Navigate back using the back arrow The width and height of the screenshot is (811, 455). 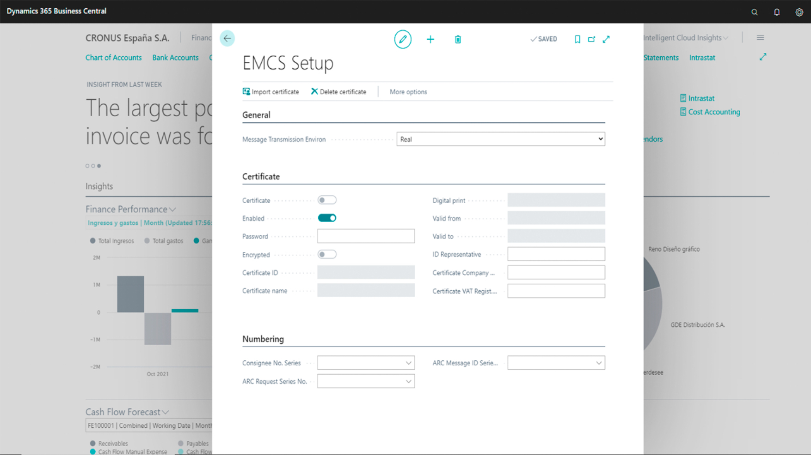227,38
